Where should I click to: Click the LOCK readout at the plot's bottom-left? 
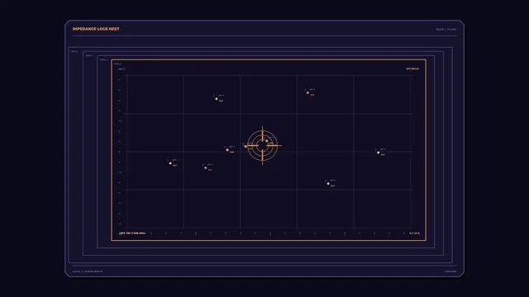[132, 233]
